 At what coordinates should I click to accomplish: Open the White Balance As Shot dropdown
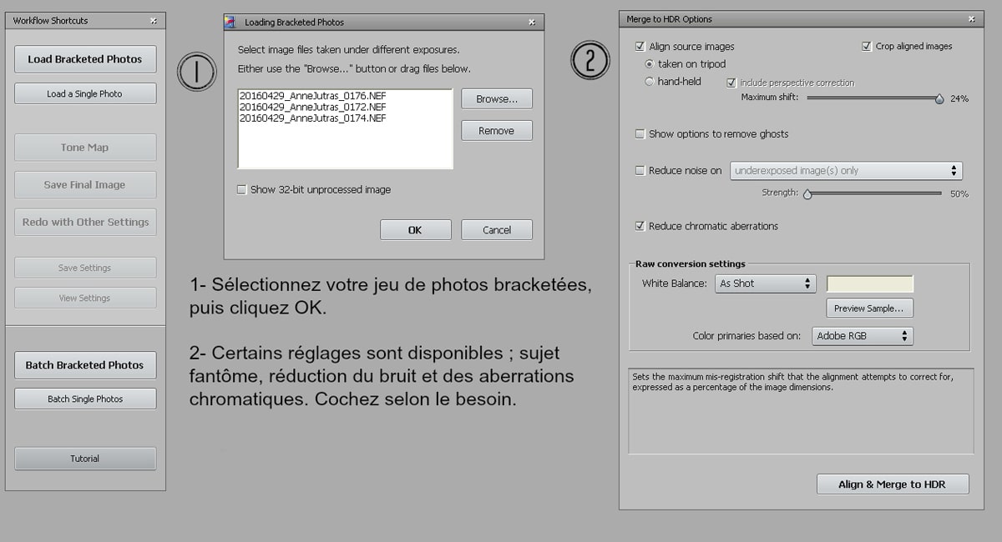766,284
